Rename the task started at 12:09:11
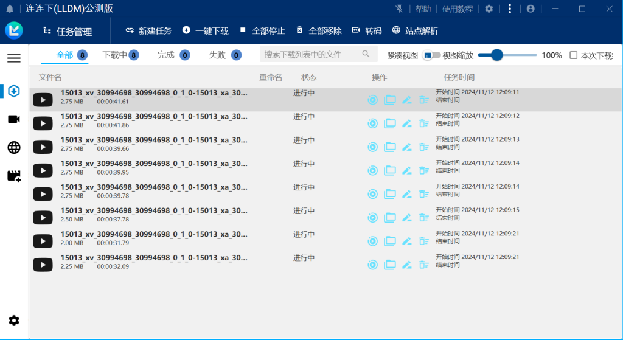Screen dimensions: 623x340 click(x=407, y=100)
